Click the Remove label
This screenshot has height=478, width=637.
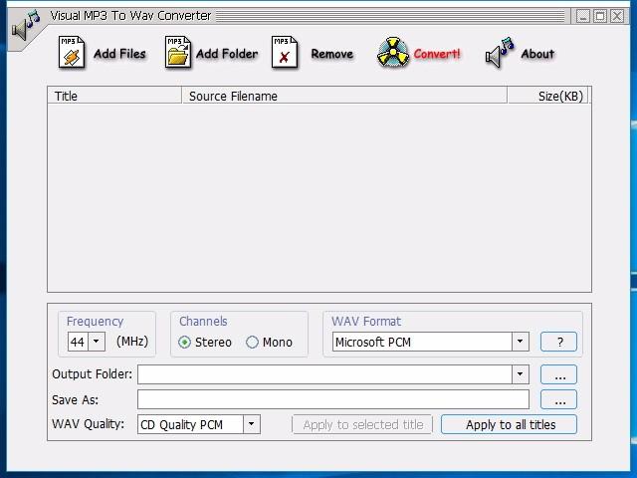(x=331, y=54)
